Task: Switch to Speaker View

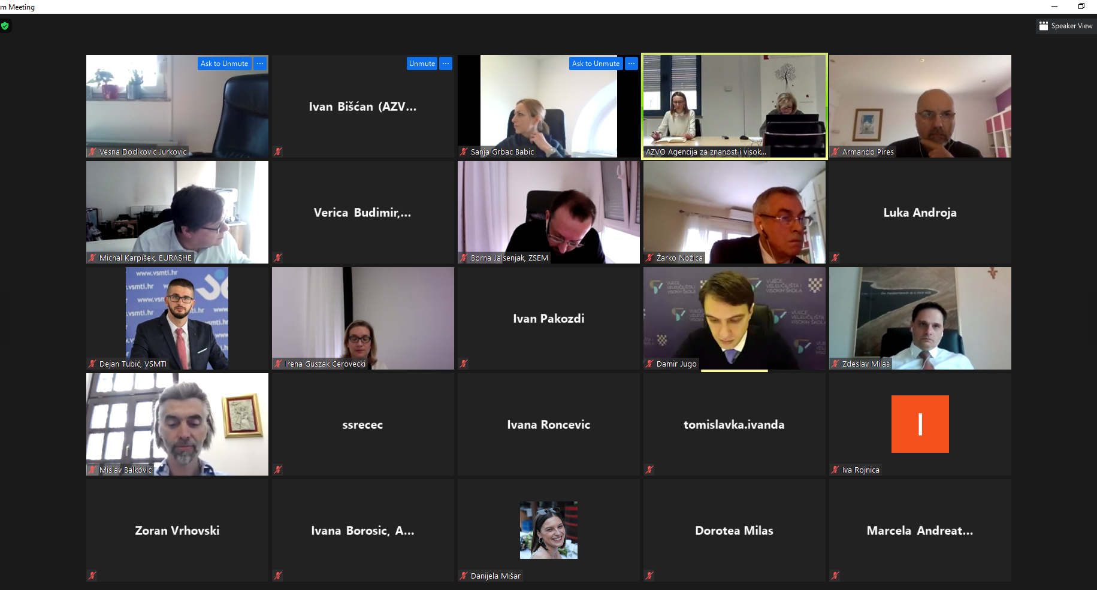Action: tap(1066, 26)
